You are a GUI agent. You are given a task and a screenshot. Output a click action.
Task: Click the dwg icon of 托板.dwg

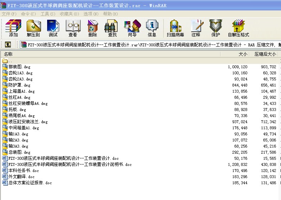(5, 110)
